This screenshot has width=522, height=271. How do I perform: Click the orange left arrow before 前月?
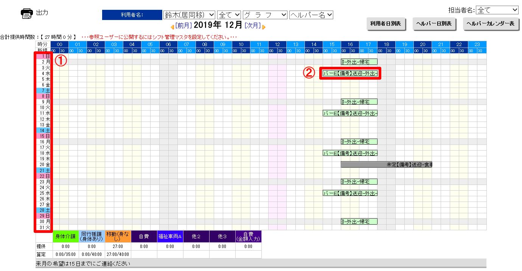point(172,26)
